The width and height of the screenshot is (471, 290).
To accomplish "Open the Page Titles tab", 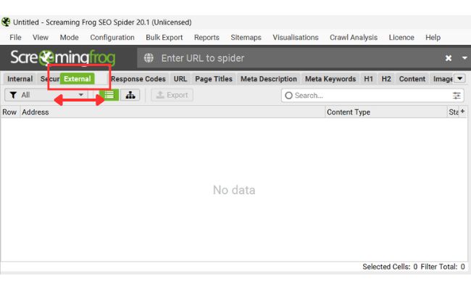I will 213,79.
